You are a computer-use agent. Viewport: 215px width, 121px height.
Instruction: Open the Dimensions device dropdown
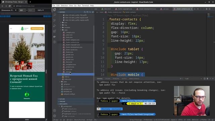9,10
